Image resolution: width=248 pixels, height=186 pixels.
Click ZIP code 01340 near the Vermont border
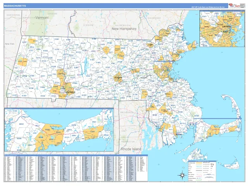coord(57,39)
